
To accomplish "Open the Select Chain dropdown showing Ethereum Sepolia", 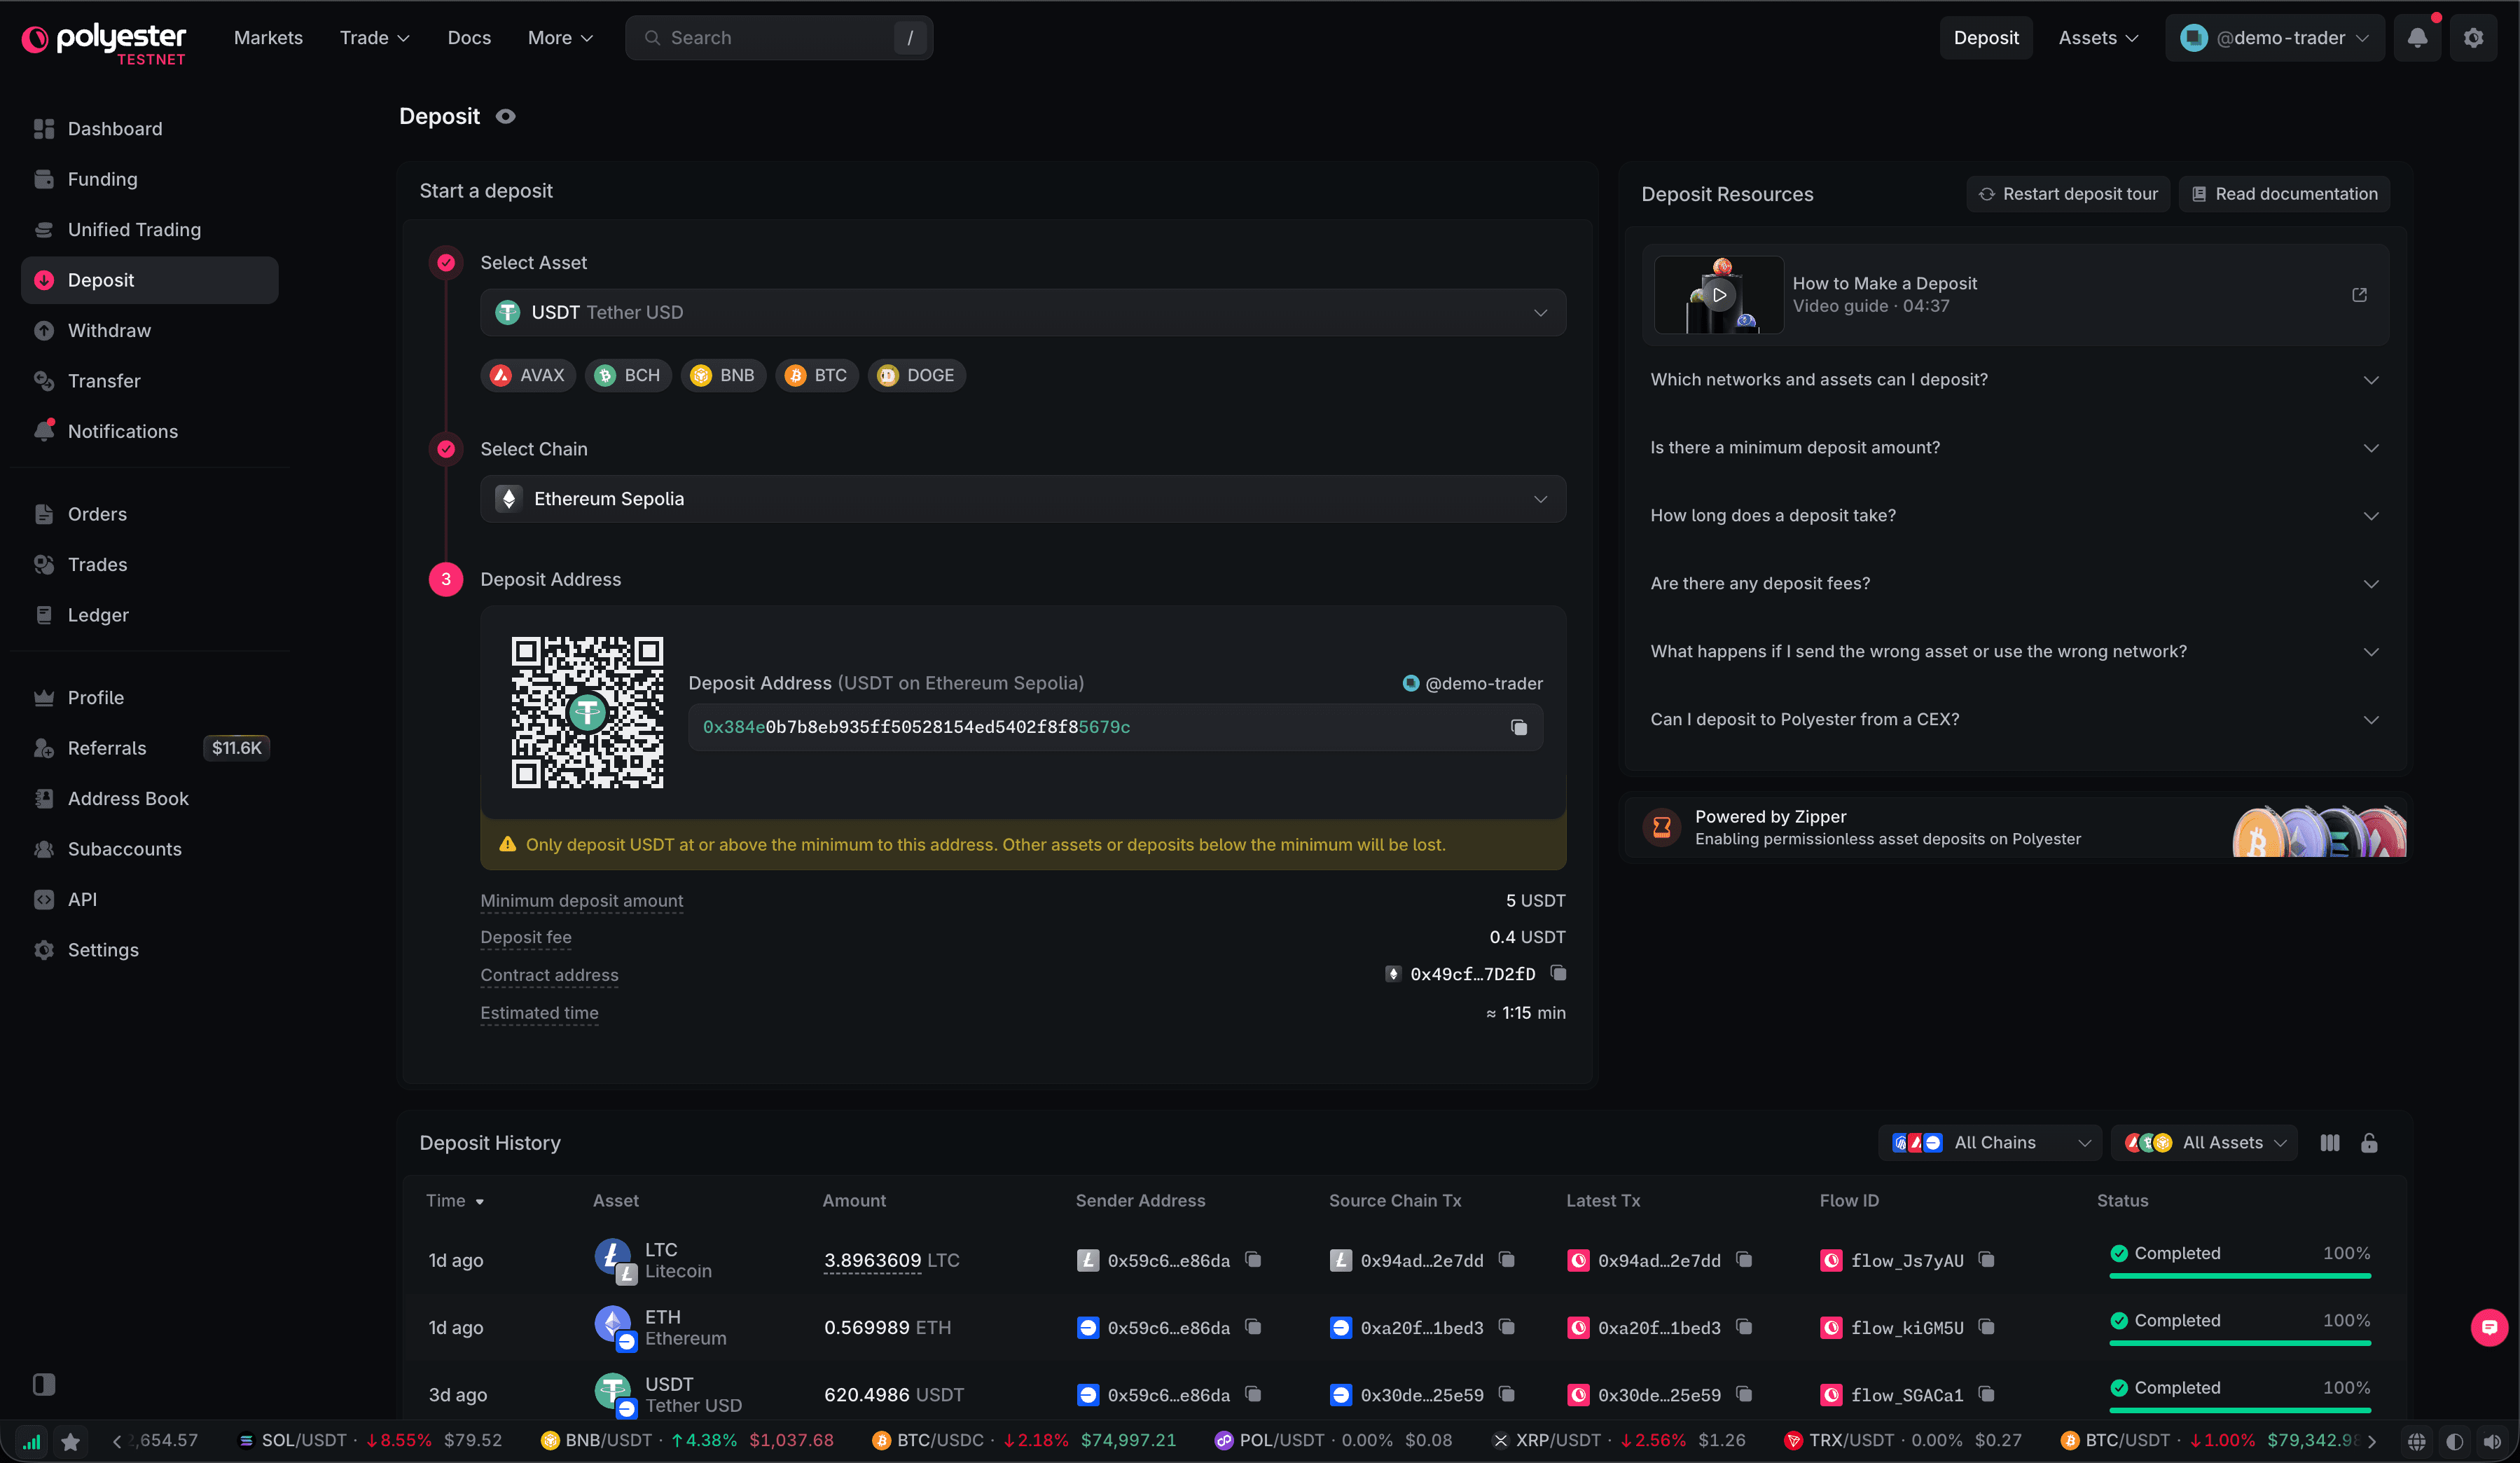I will click(1022, 500).
